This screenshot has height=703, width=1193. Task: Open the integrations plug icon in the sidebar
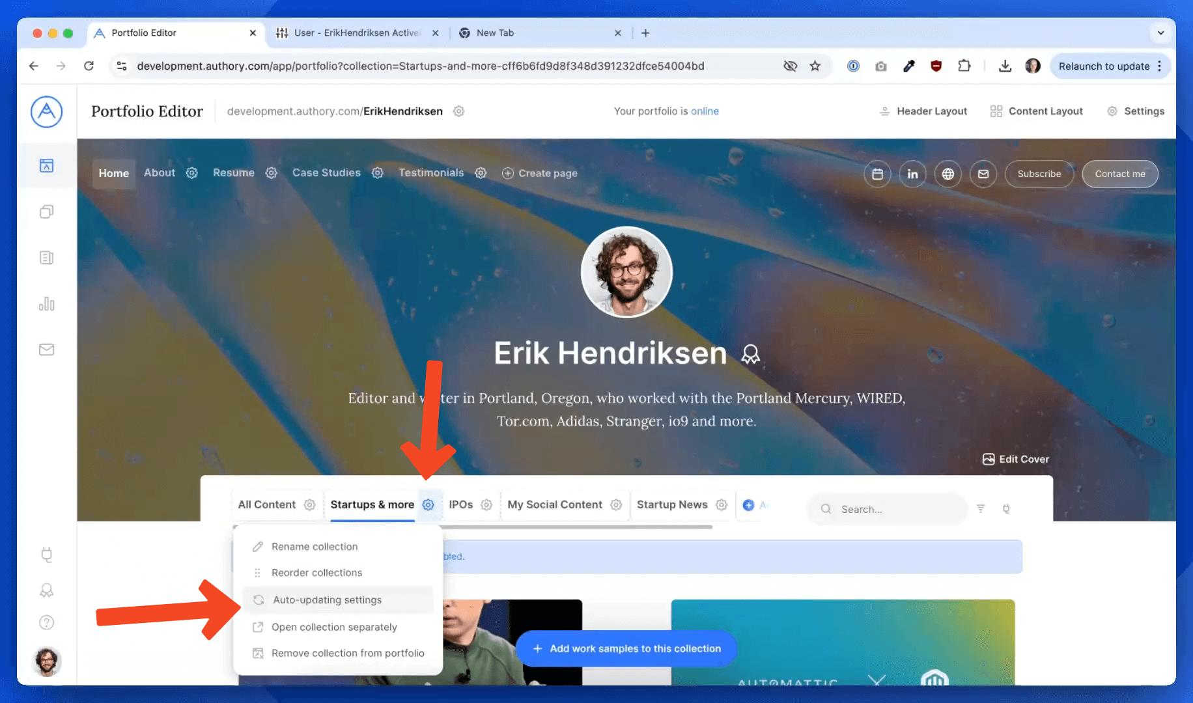pyautogui.click(x=46, y=554)
